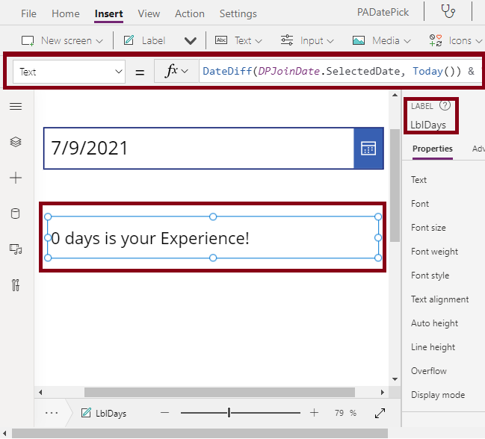This screenshot has height=439, width=485.
Task: Click the calendar icon in date picker
Action: [x=368, y=148]
